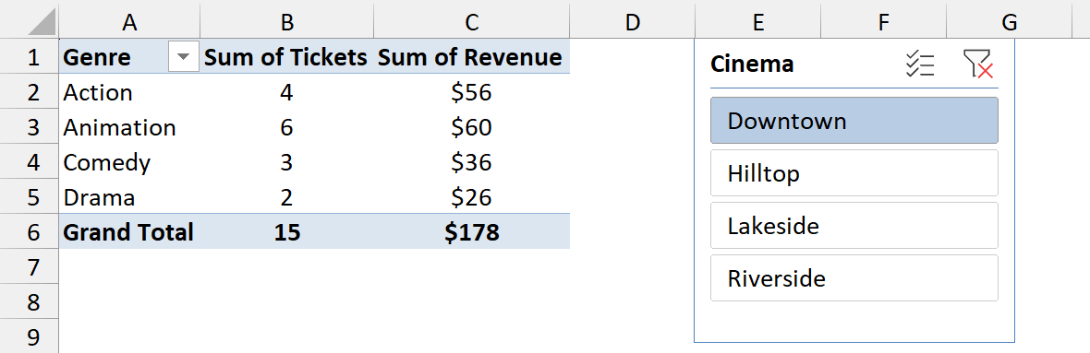Filter by Lakeside cinema

854,226
